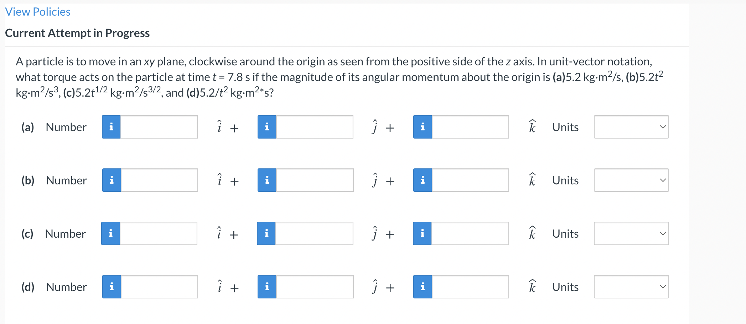Click the info icon for part (d) i-component
Image resolution: width=746 pixels, height=324 pixels.
[112, 287]
